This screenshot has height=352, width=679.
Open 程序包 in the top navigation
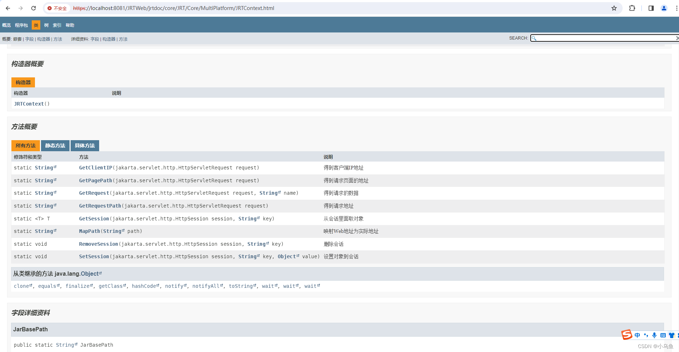21,25
